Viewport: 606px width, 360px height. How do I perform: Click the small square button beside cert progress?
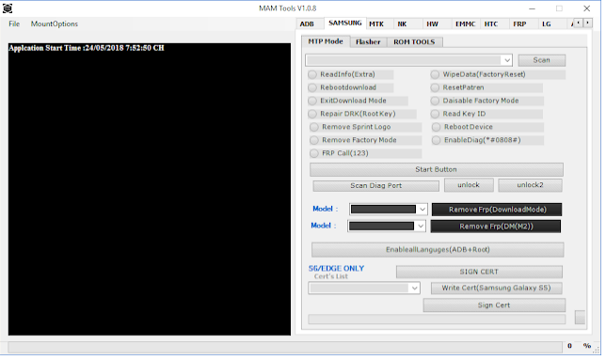point(580,317)
